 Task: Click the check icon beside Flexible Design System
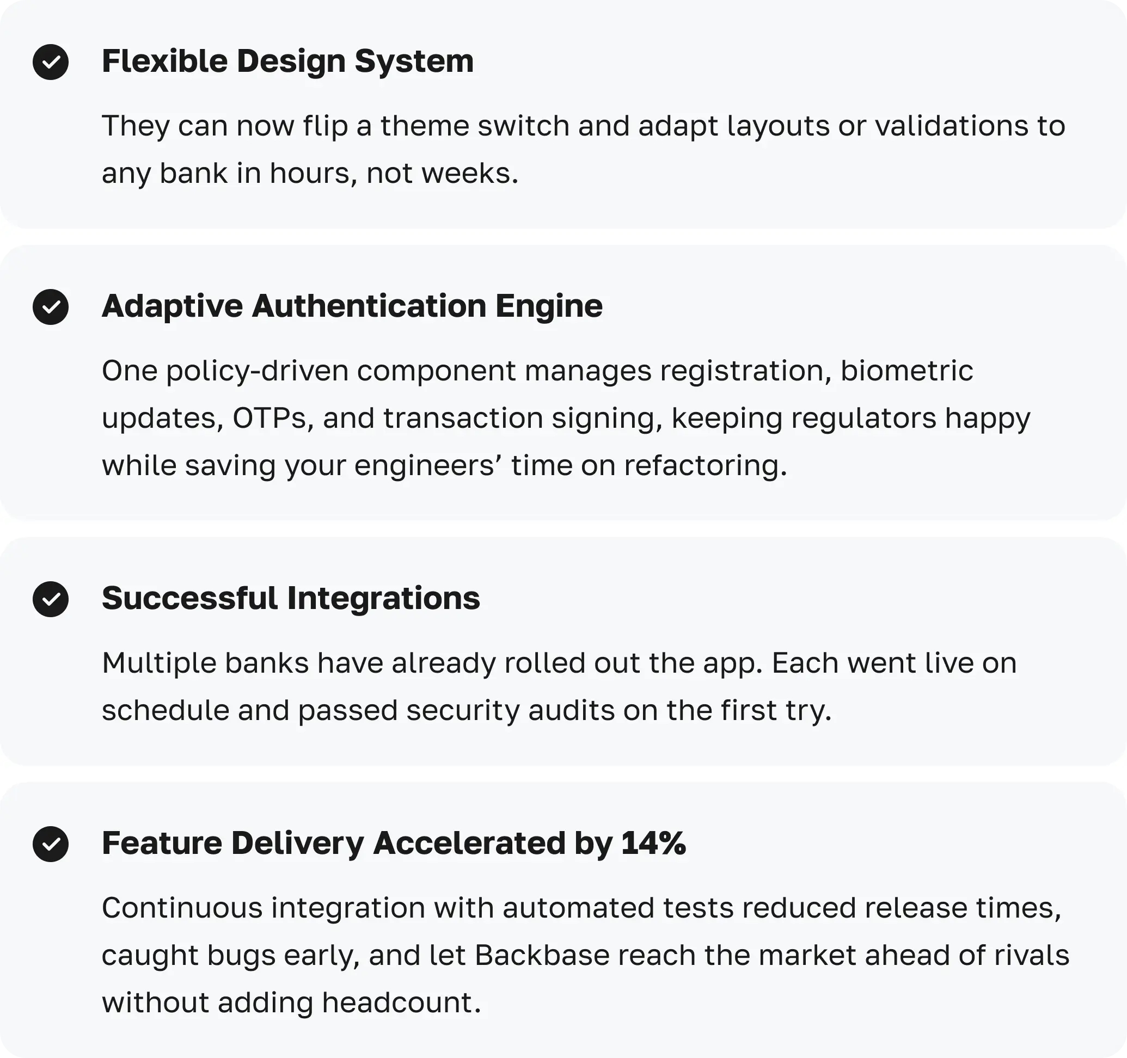tap(51, 61)
